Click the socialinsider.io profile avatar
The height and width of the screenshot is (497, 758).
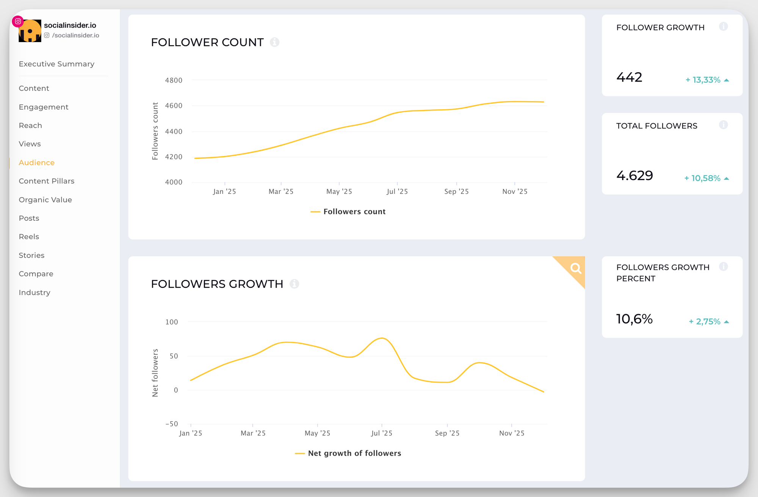pyautogui.click(x=30, y=31)
